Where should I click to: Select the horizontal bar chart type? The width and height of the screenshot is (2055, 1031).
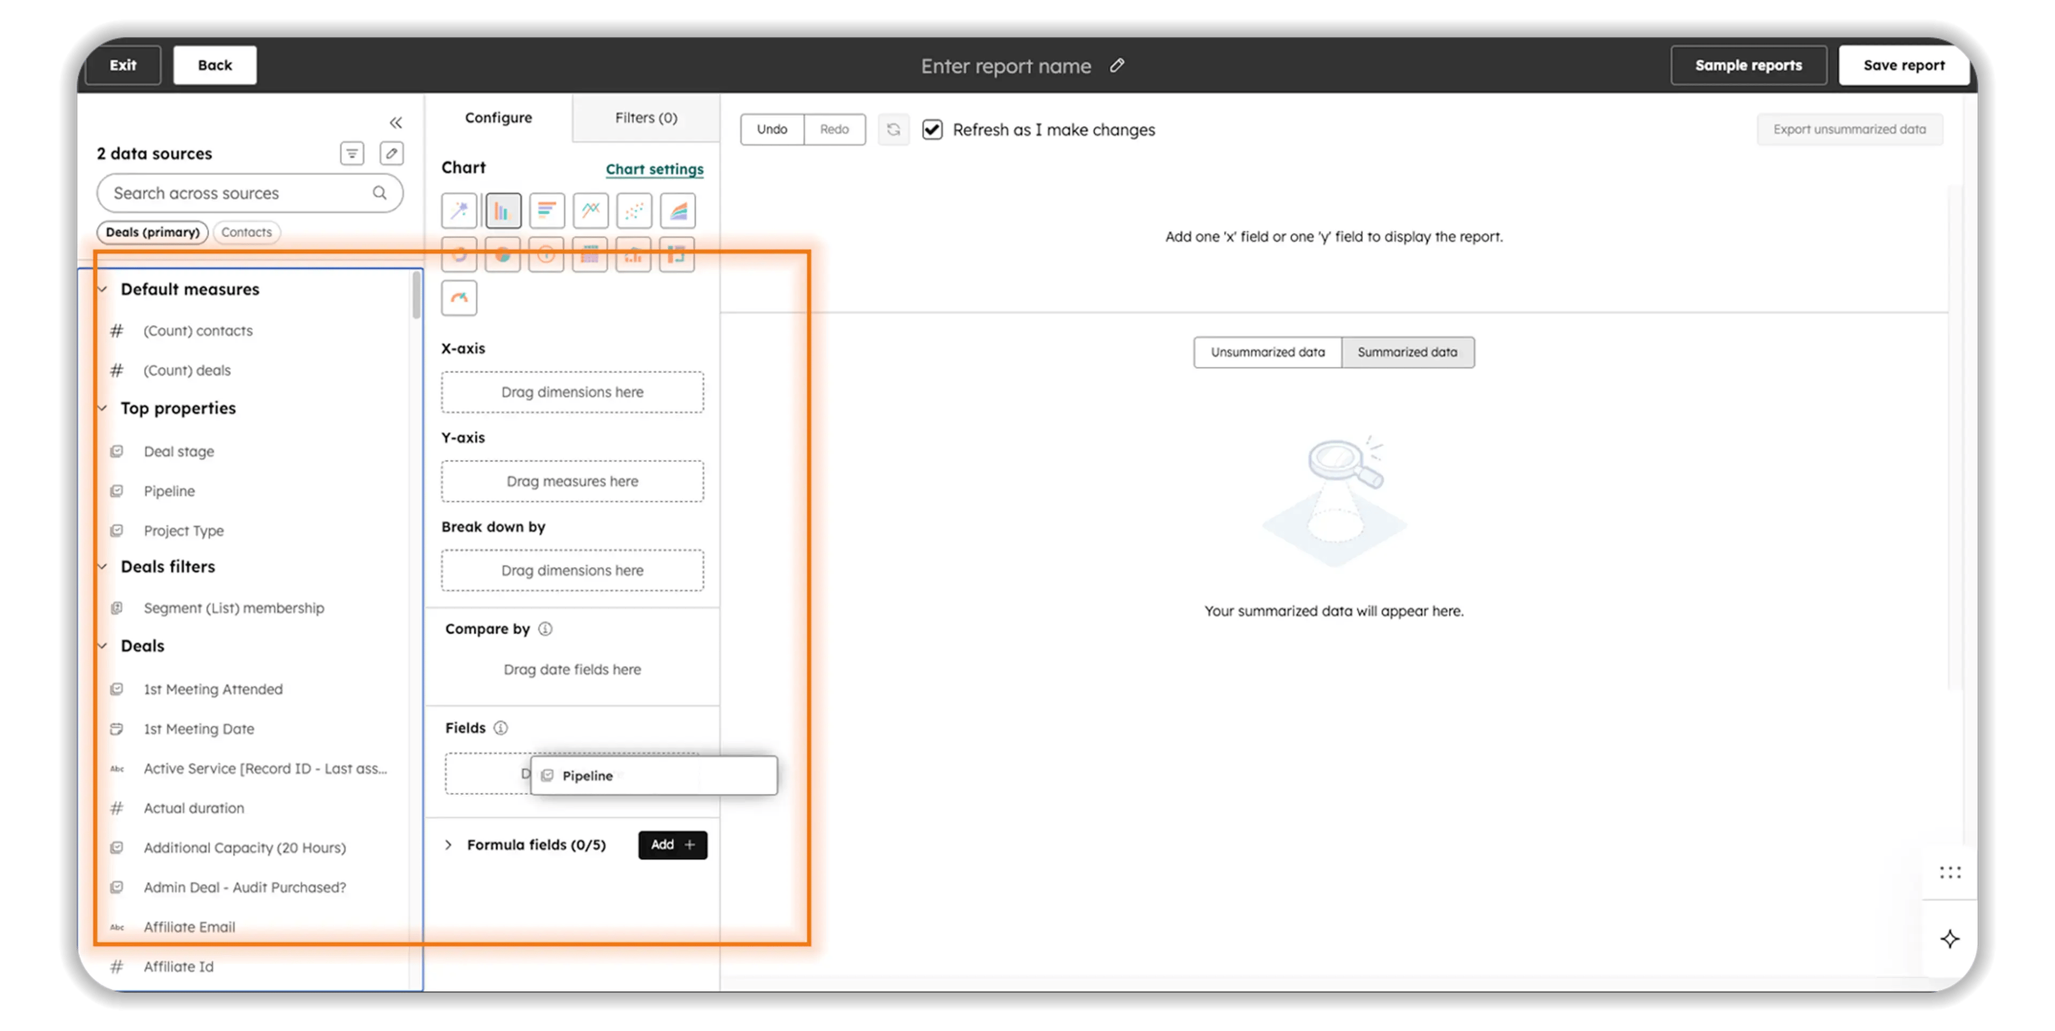click(546, 210)
